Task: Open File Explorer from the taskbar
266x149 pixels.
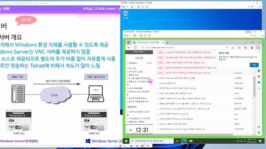Action: (191, 141)
